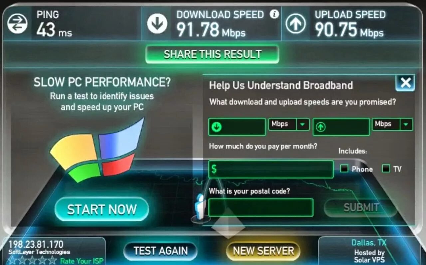
Task: Click the monthly payment dollar input field
Action: [x=271, y=169]
